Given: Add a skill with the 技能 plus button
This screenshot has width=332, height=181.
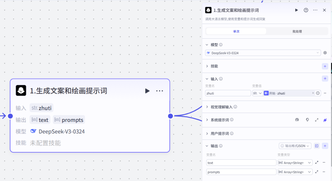Looking at the screenshot, I should 325,66.
